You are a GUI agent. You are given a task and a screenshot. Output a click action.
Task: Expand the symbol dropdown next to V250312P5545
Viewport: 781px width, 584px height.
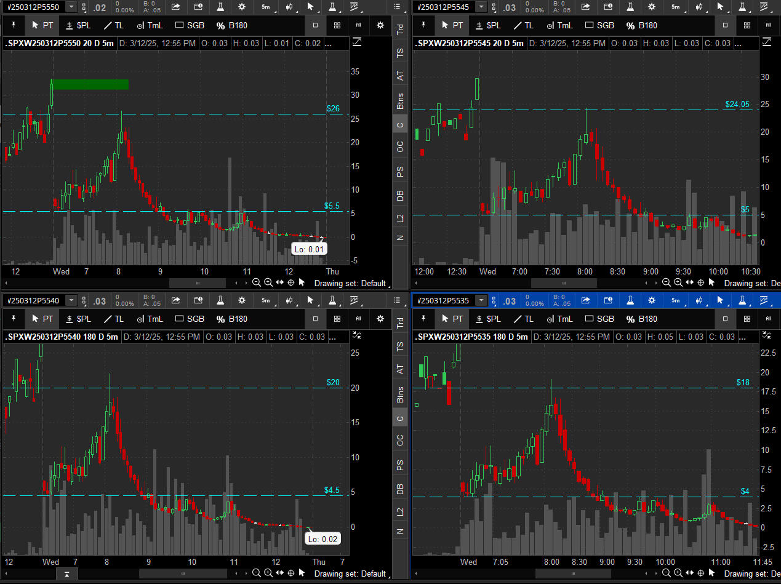tap(482, 7)
